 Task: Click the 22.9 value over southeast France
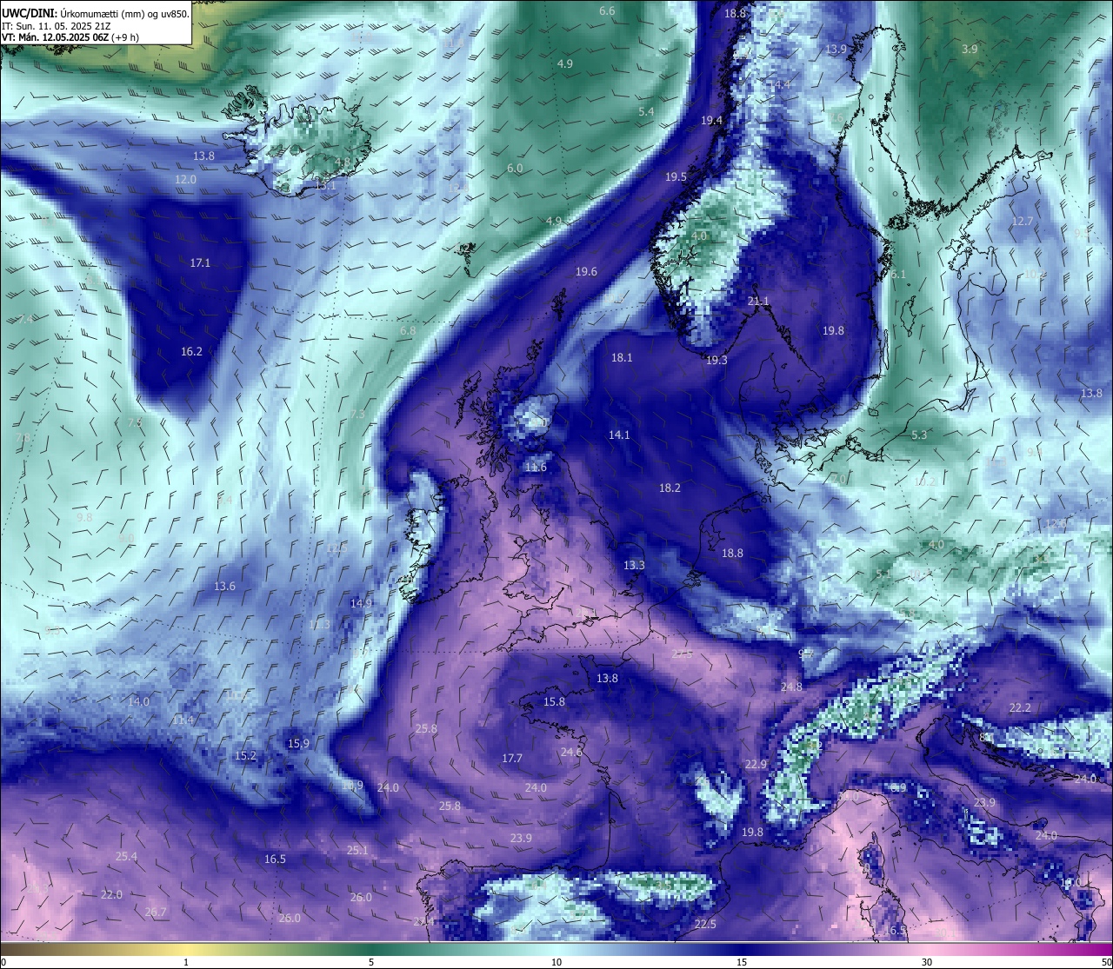coord(756,765)
